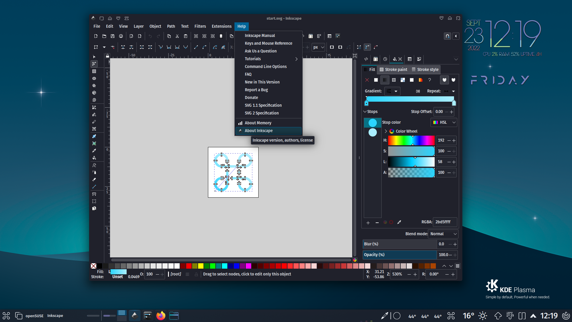
Task: Select the Spiral tool
Action: click(94, 100)
